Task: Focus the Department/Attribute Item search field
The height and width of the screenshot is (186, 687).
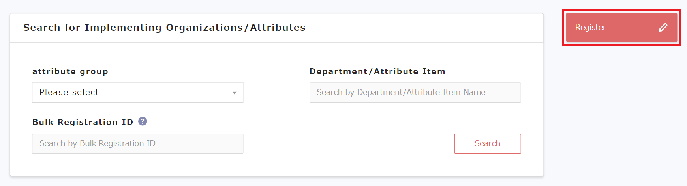Action: pos(415,93)
